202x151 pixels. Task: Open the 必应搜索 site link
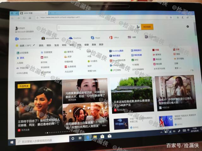[23, 53]
